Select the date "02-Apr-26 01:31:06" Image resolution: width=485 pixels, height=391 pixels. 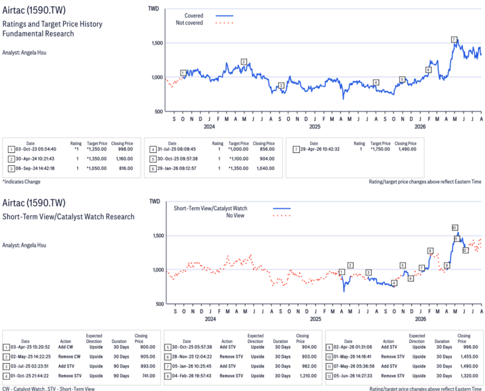point(353,347)
